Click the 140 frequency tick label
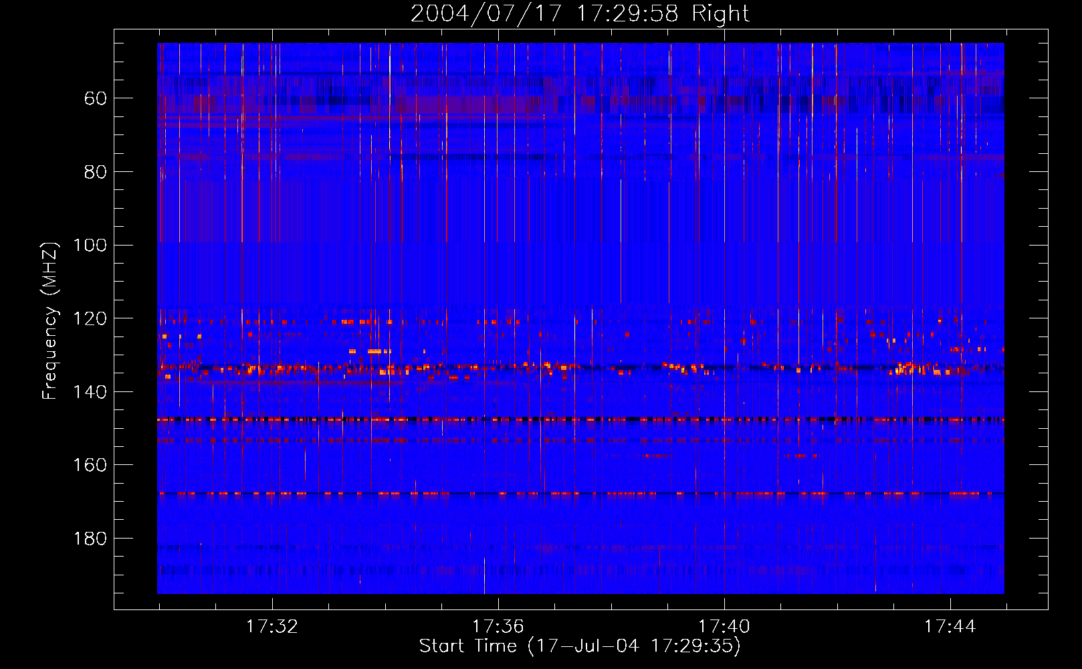 pyautogui.click(x=90, y=392)
